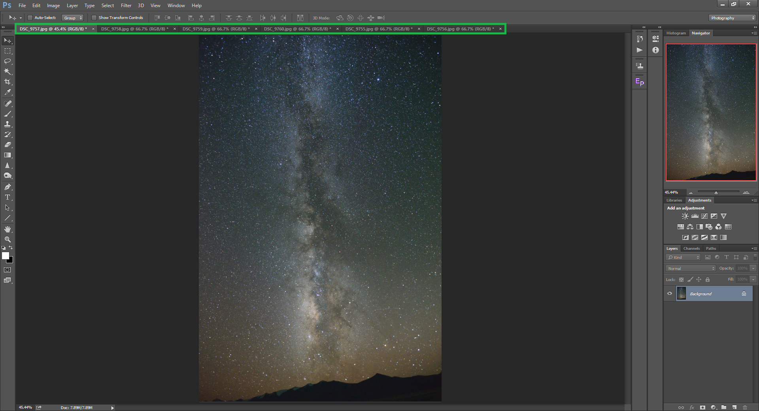Select the Crop tool

tap(8, 82)
